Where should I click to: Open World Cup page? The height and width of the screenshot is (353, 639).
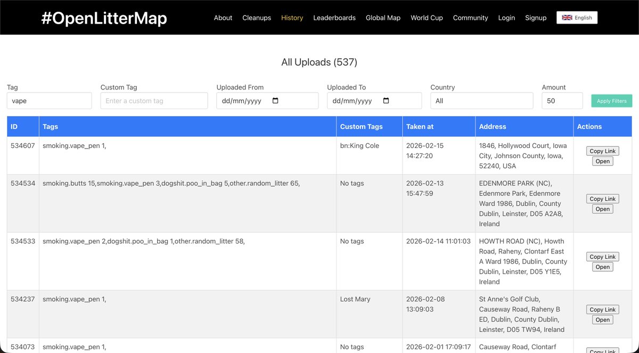(x=427, y=18)
